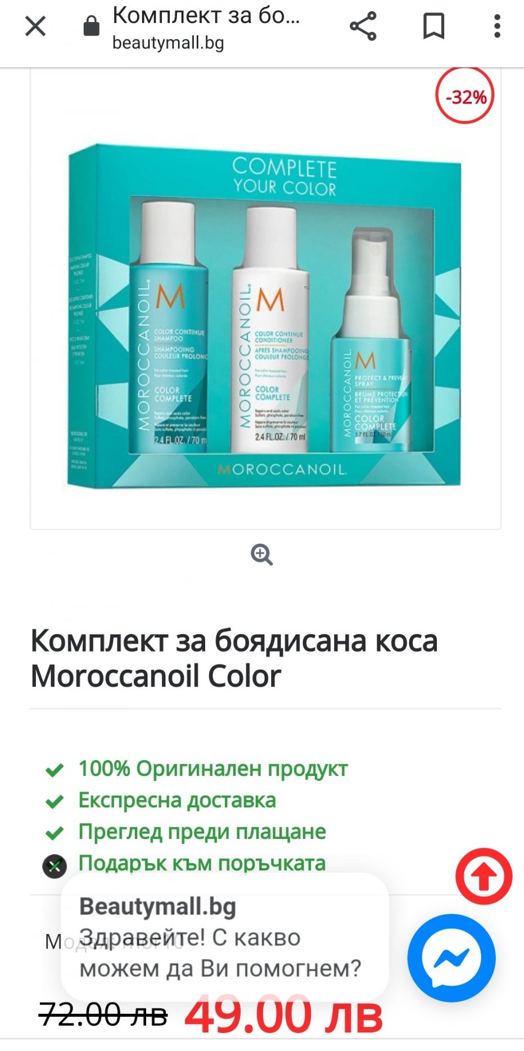The image size is (524, 1051).
Task: Click the crossed-out 72.00 лв price
Action: pyautogui.click(x=103, y=1015)
